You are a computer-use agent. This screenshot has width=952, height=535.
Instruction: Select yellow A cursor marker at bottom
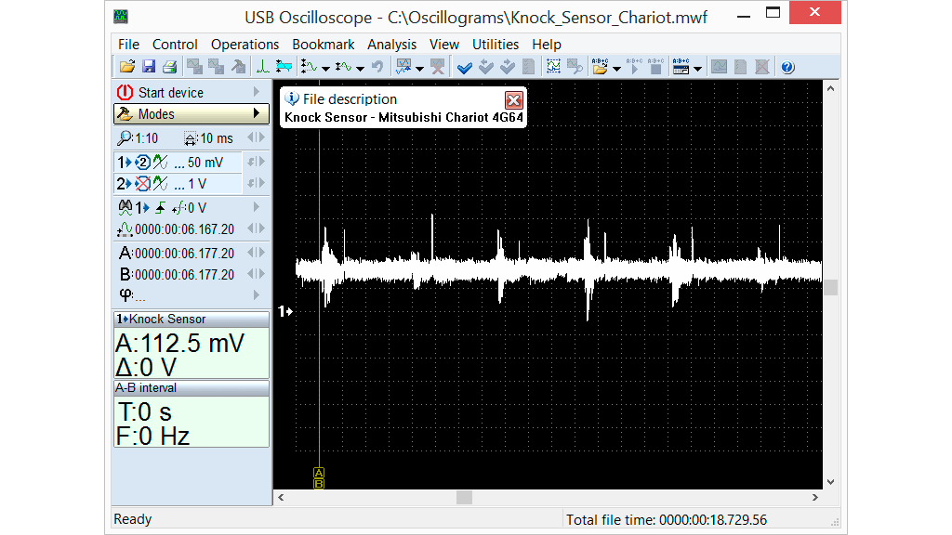tap(319, 473)
